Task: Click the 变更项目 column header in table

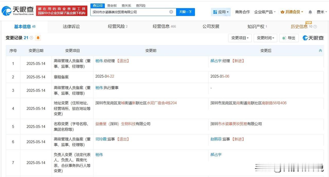Action: 72,51
